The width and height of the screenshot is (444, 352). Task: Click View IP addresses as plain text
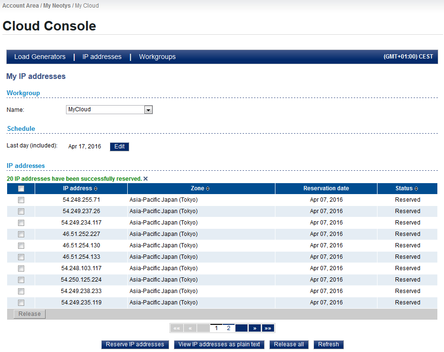219,344
